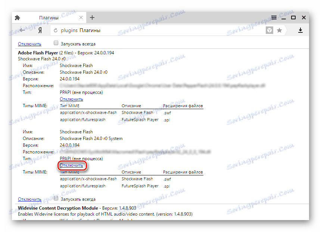Click the Отключить link above Widevine module
The height and width of the screenshot is (232, 321).
pos(29,199)
